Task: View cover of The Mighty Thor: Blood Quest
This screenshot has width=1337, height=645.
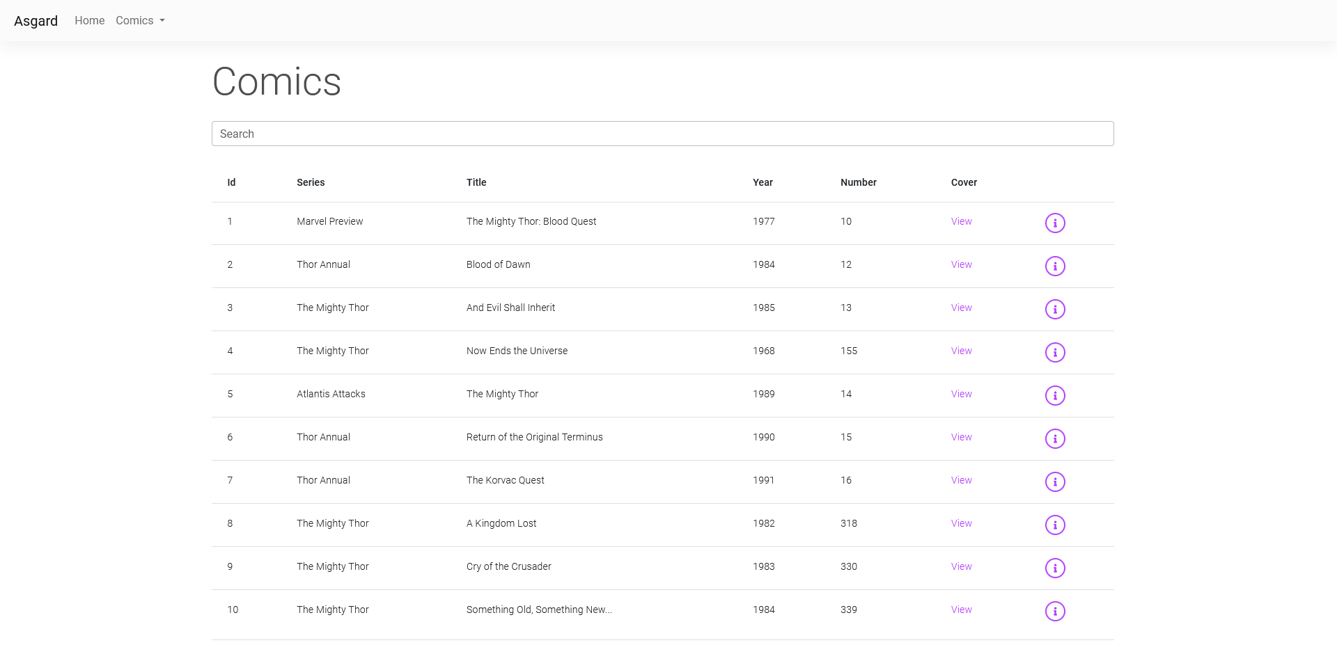Action: [x=961, y=221]
